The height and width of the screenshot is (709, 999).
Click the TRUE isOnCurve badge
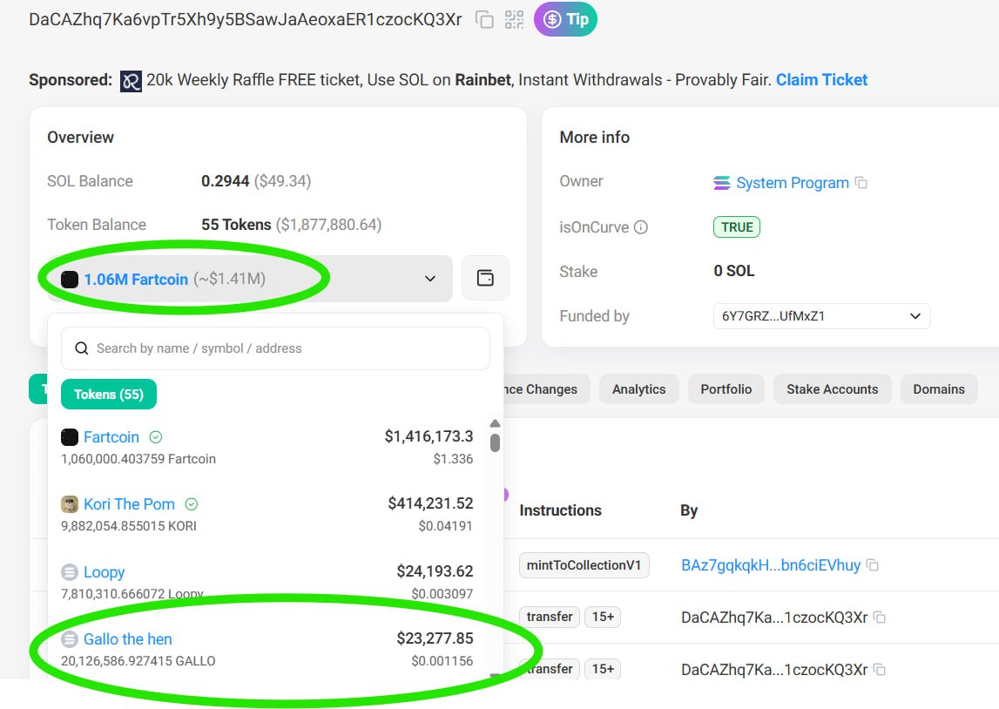pos(737,226)
